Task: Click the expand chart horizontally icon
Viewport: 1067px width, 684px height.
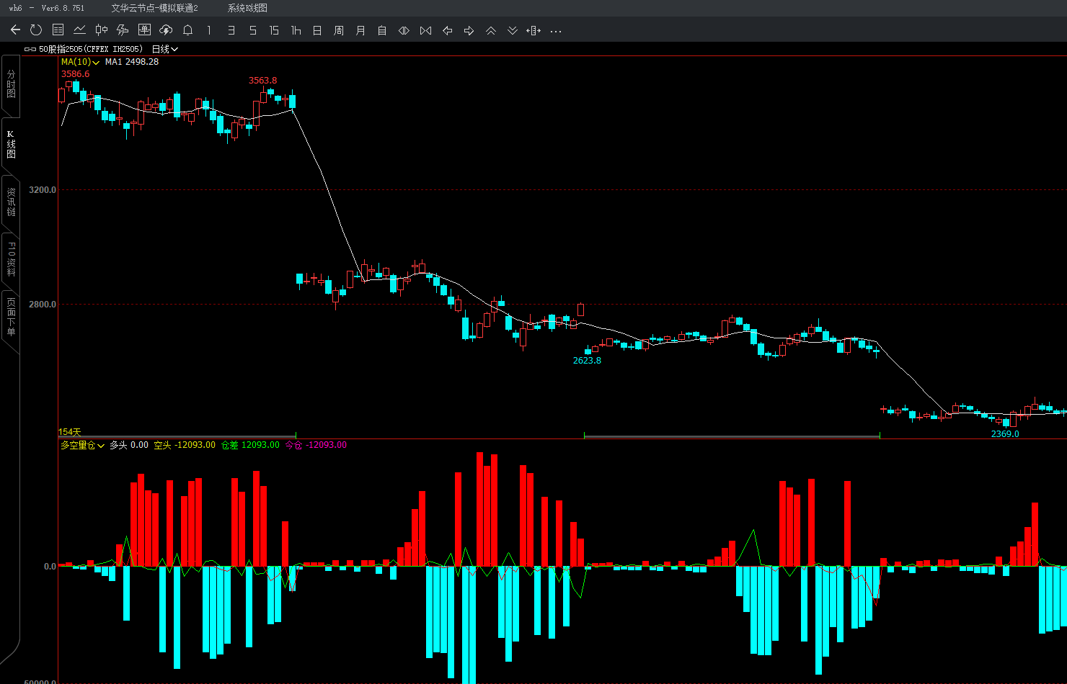Action: [404, 30]
